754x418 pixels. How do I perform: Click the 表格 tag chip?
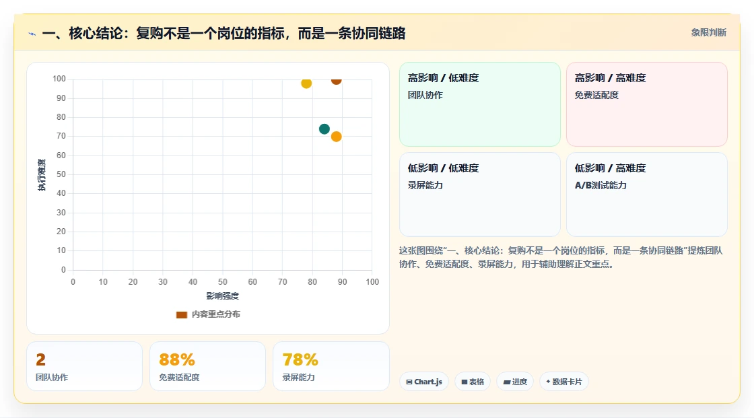(473, 382)
